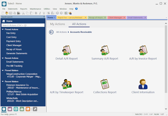Open the green cash register application icon
Screen dimensions: 168x116
pyautogui.click(x=22, y=109)
